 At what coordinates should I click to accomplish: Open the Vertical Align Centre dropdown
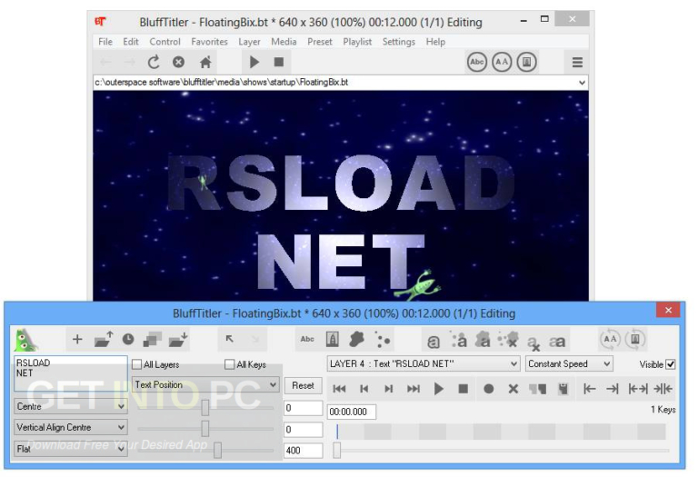click(x=70, y=427)
